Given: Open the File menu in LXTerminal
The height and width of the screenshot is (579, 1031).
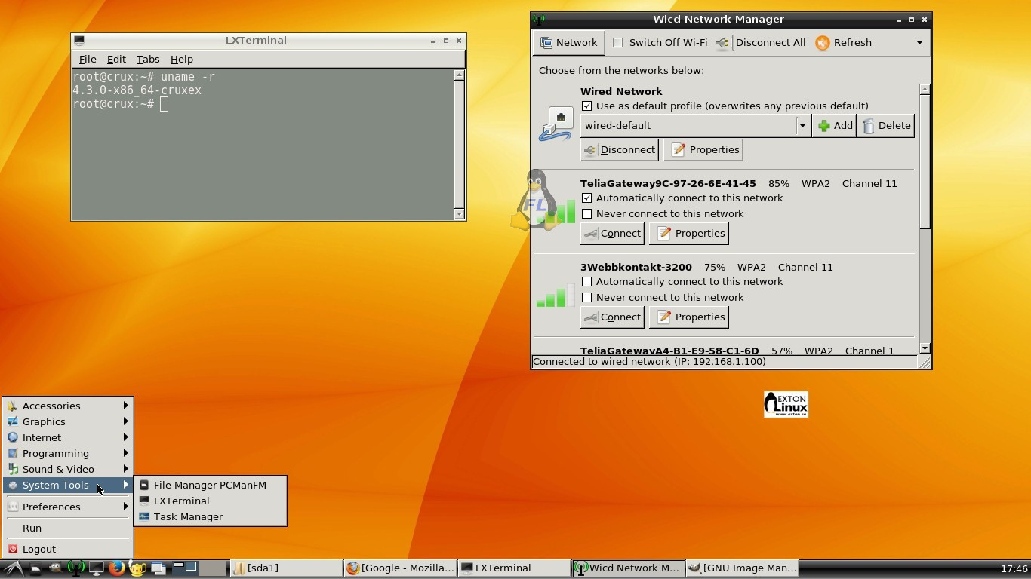Looking at the screenshot, I should click(x=88, y=60).
